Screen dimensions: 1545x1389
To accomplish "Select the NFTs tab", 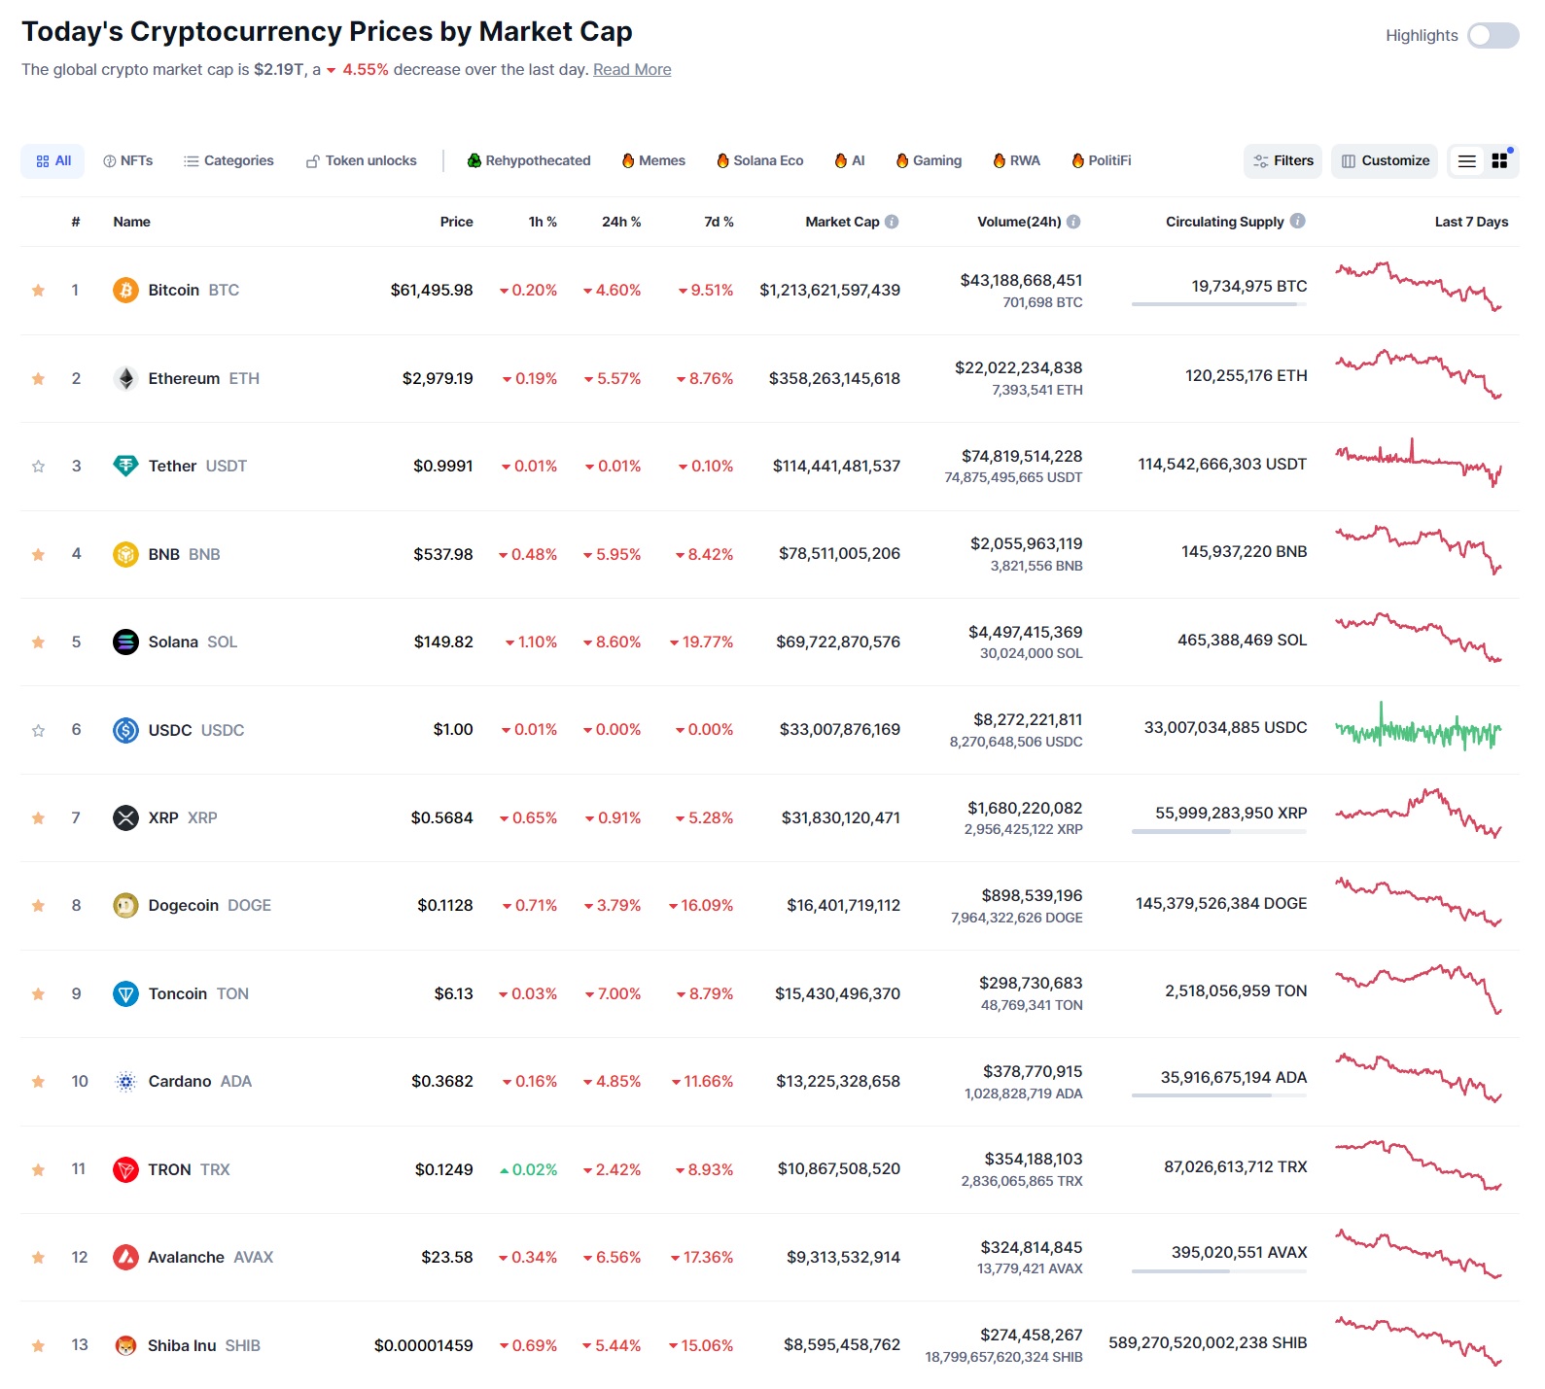I will point(127,161).
